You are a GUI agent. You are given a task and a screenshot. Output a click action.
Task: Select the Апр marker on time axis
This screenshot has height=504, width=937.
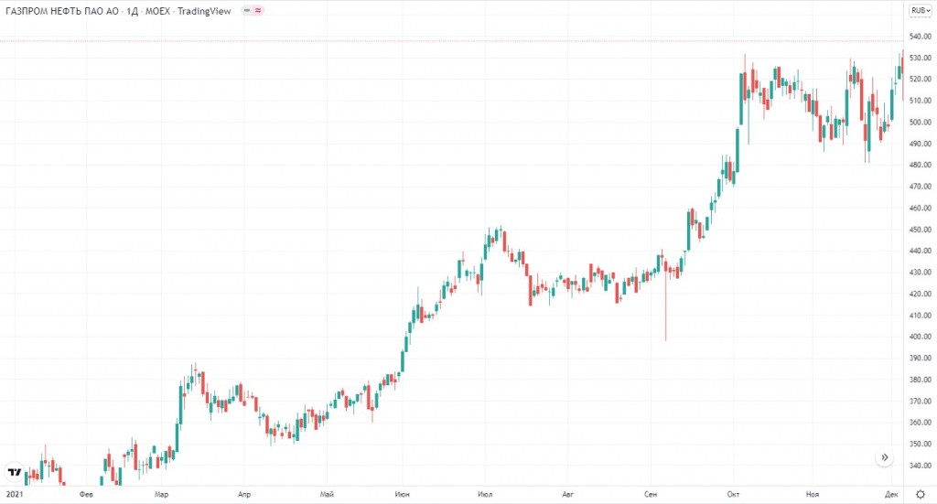[x=244, y=494]
